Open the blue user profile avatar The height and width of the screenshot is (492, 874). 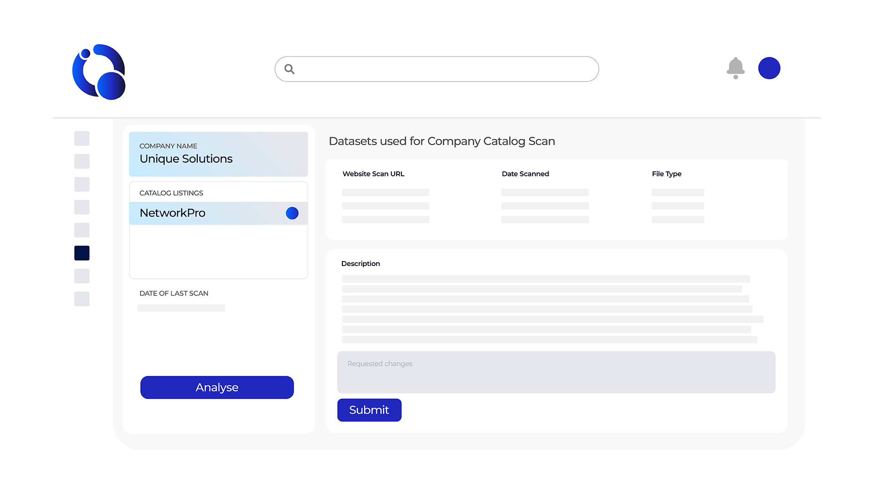coord(769,68)
